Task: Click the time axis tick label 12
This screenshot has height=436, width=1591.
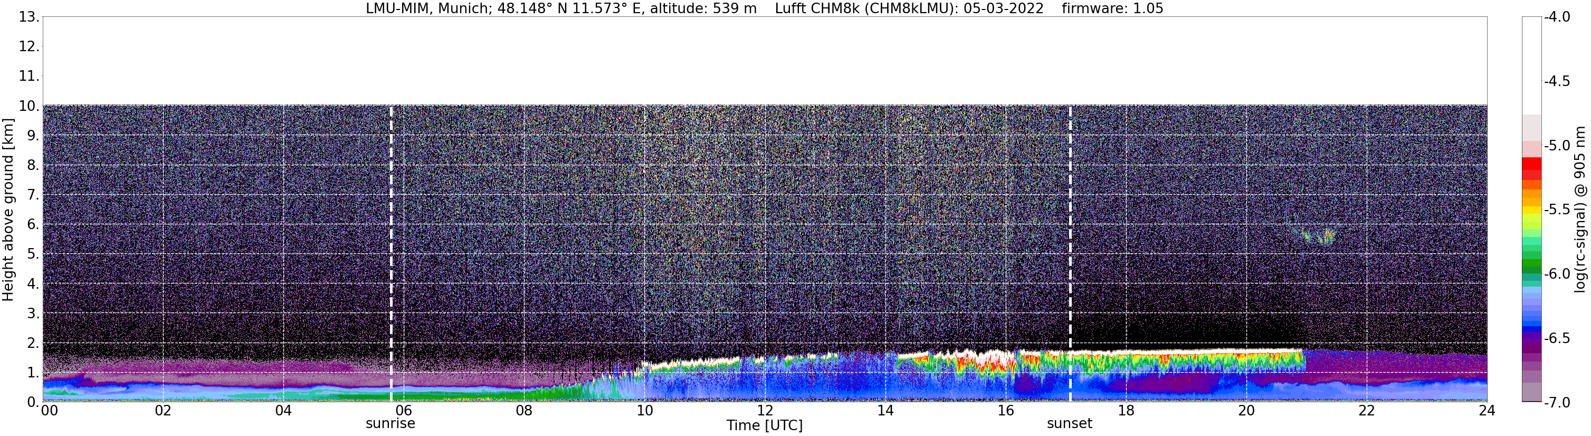Action: [765, 411]
